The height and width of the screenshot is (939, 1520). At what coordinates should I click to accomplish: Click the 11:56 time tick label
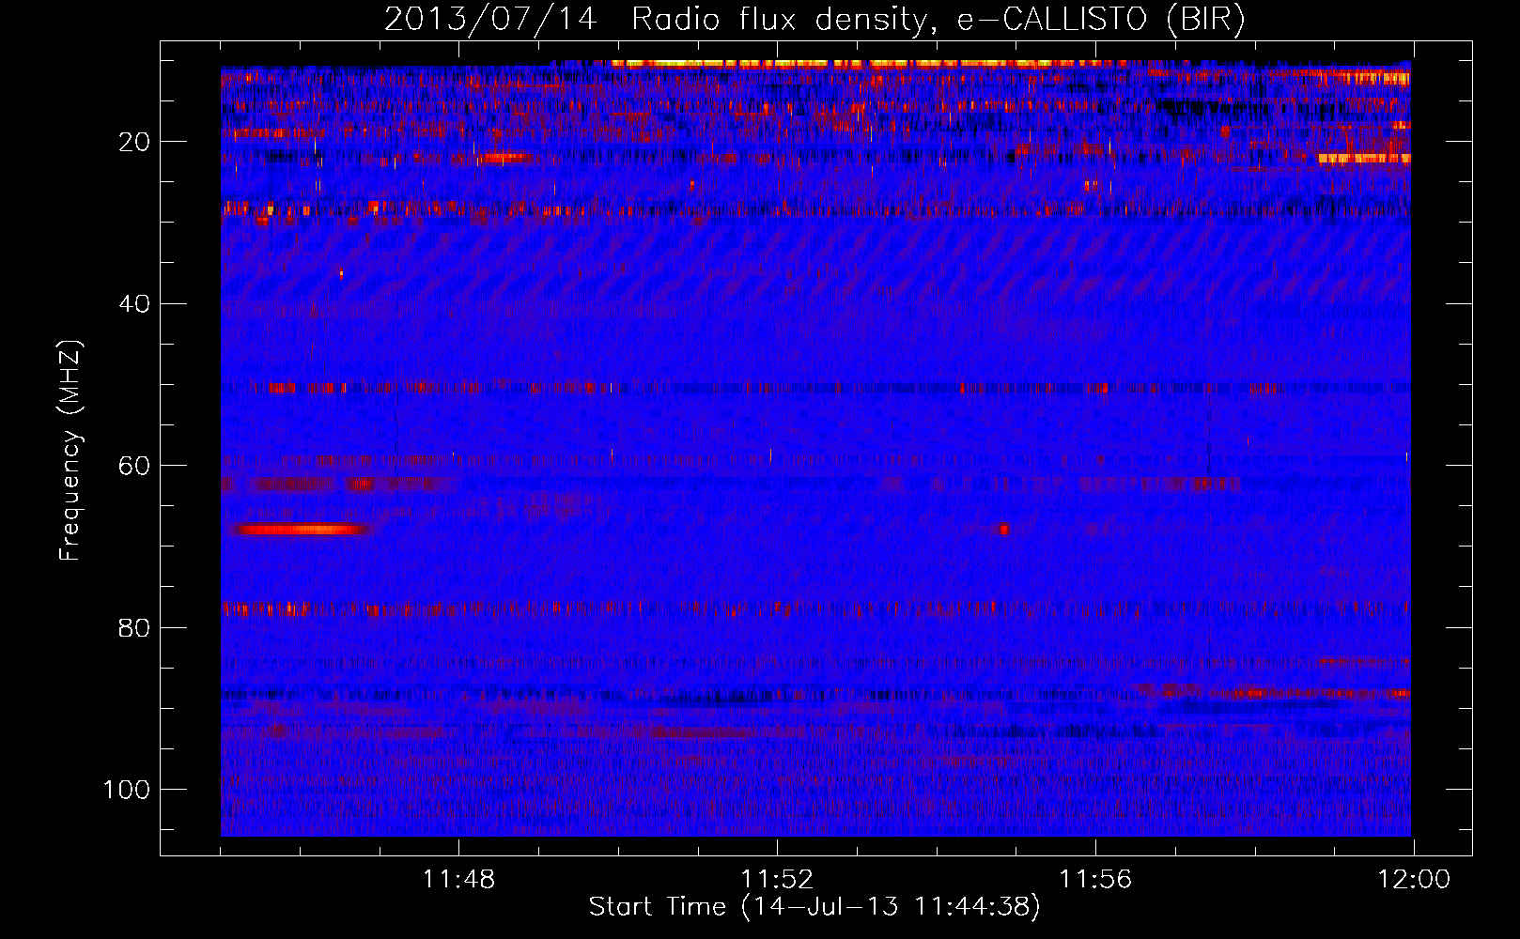point(1095,880)
